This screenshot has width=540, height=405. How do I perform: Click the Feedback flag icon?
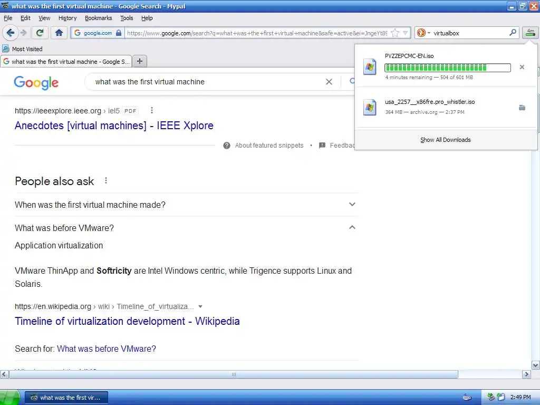[322, 146]
